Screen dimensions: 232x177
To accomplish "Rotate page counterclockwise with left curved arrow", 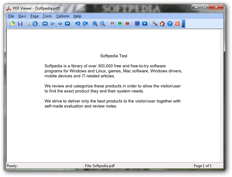I will tap(78, 24).
